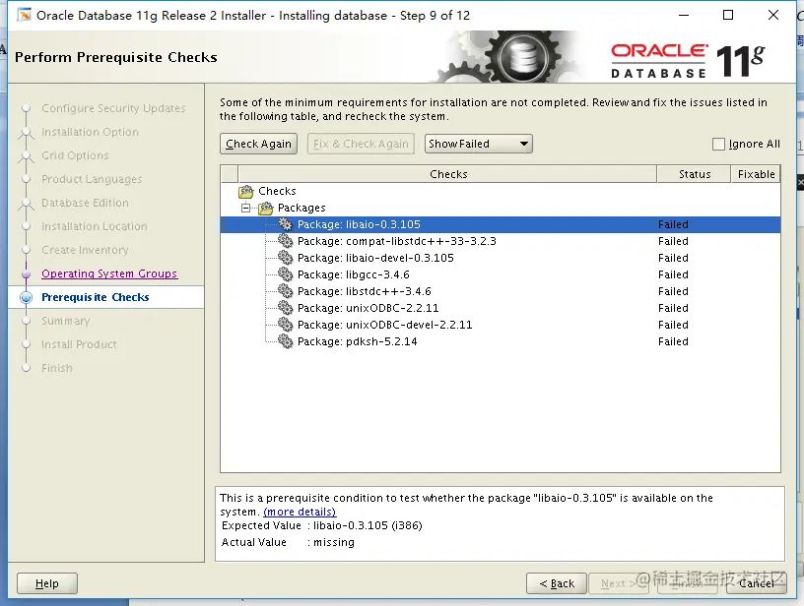804x606 pixels.
Task: Click the Fixable column header
Action: 756,174
